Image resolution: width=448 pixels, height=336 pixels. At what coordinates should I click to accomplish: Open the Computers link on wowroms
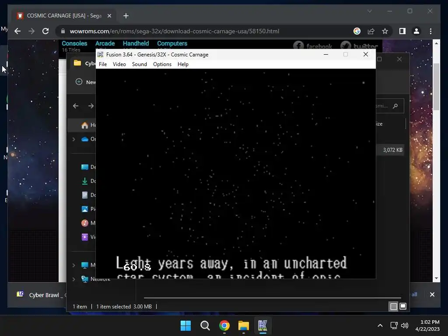tap(172, 43)
